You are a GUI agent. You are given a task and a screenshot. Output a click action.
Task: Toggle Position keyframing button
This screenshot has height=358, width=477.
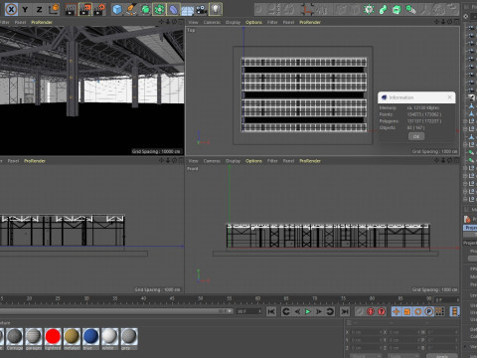coord(397,311)
